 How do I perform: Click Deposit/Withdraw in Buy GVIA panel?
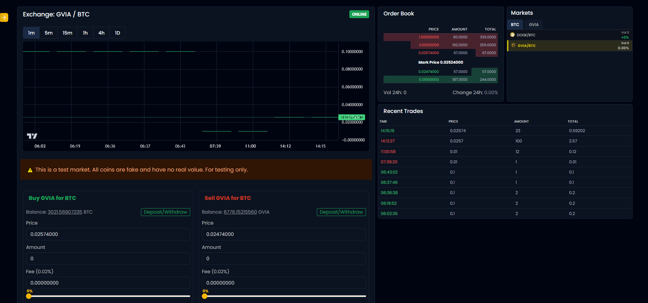tap(165, 212)
